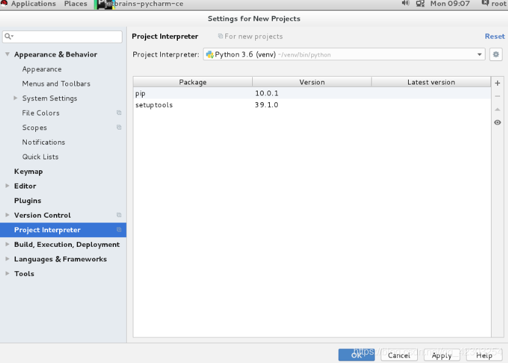Select the pip package row
Screen dimensions: 508x363
click(x=312, y=93)
